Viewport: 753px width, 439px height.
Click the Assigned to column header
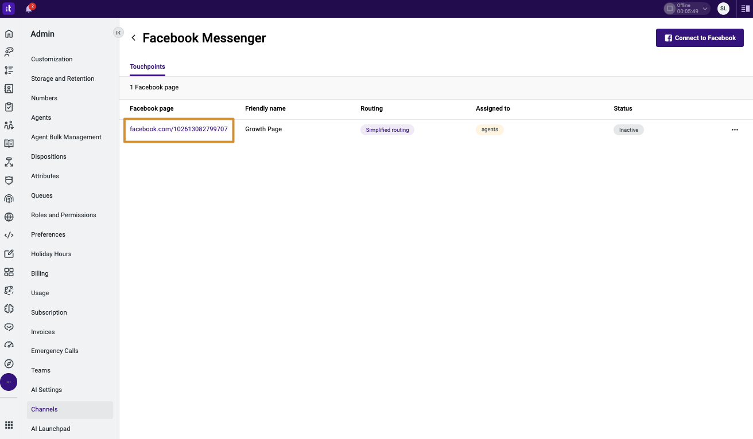coord(493,108)
